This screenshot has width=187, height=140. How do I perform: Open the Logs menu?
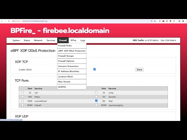83,40
